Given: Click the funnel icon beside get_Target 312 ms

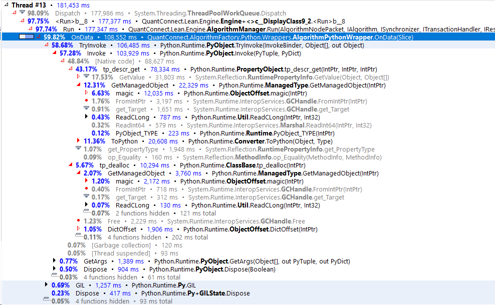Looking at the screenshot, I should (x=87, y=196).
